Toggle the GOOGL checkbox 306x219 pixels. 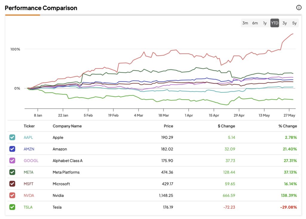[x=12, y=161]
